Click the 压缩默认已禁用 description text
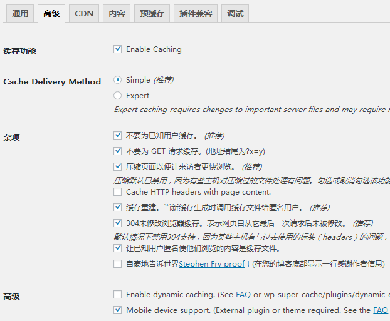Image resolution: width=390 pixels, height=321 pixels. [x=251, y=181]
